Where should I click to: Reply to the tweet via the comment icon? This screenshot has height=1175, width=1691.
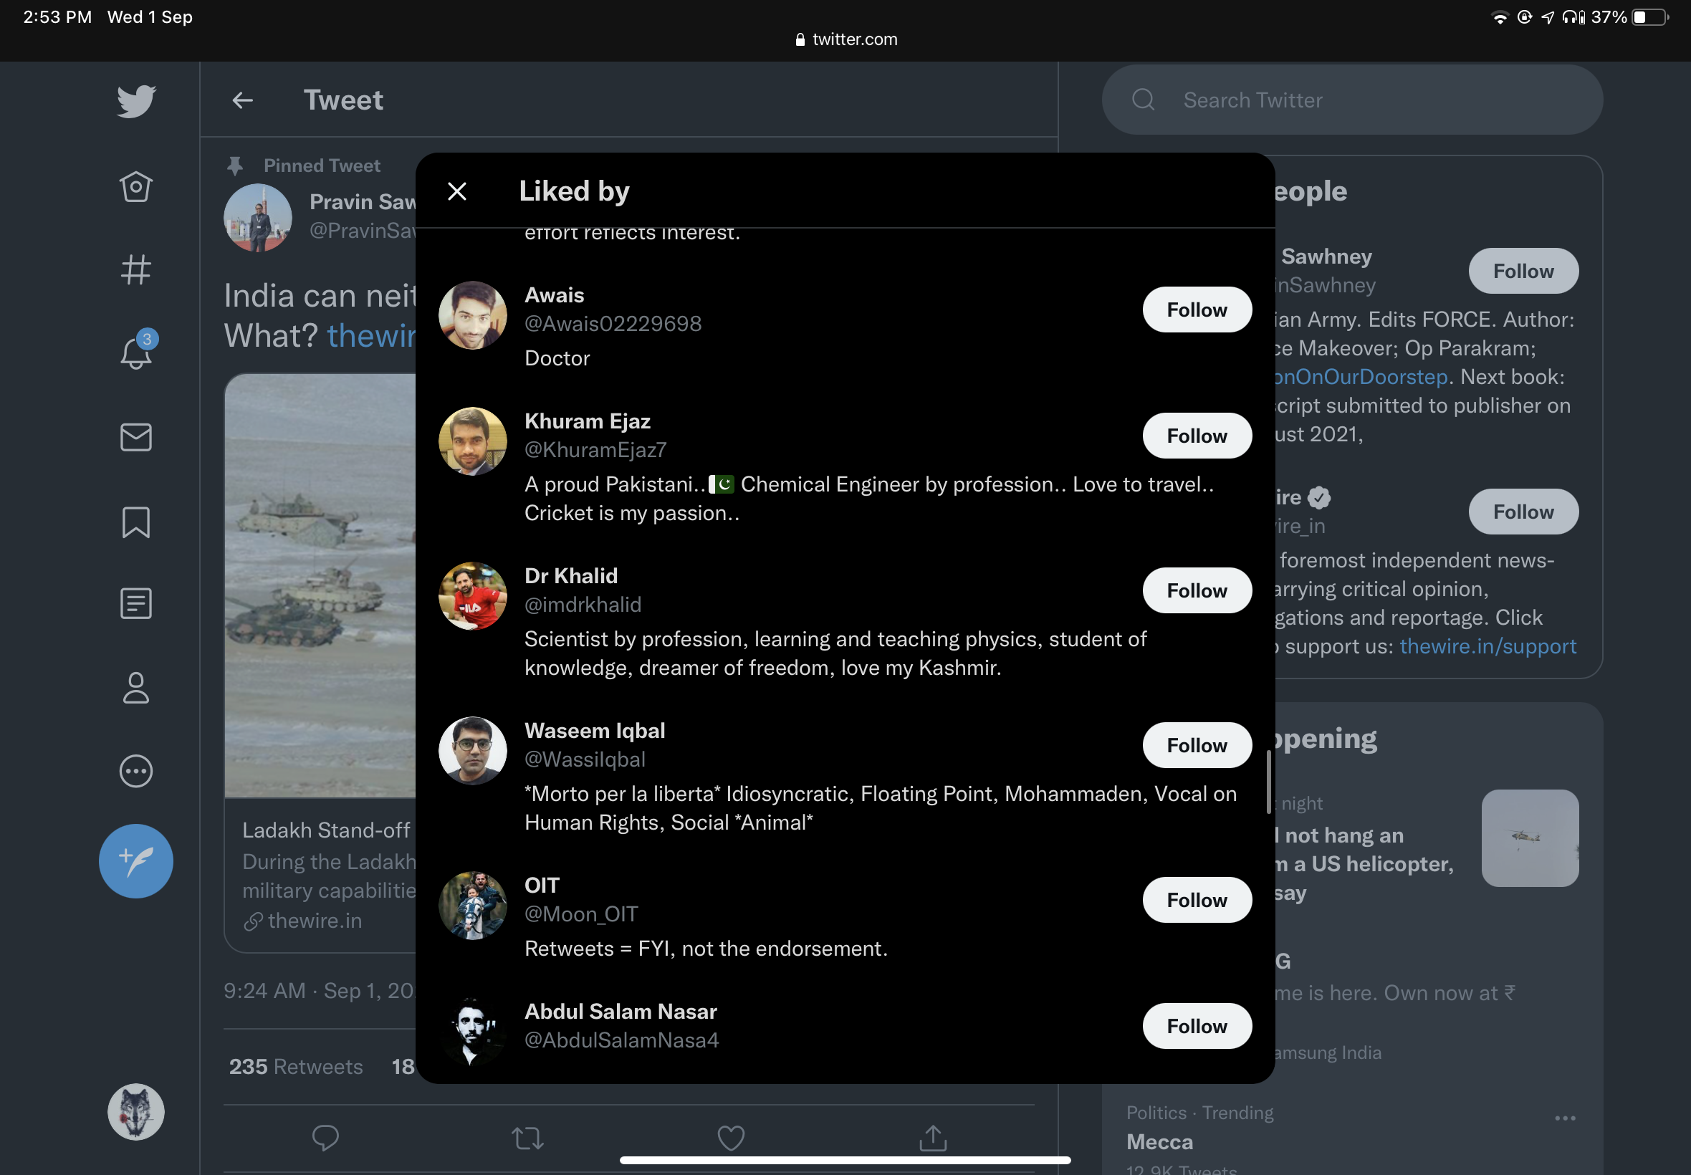tap(325, 1138)
